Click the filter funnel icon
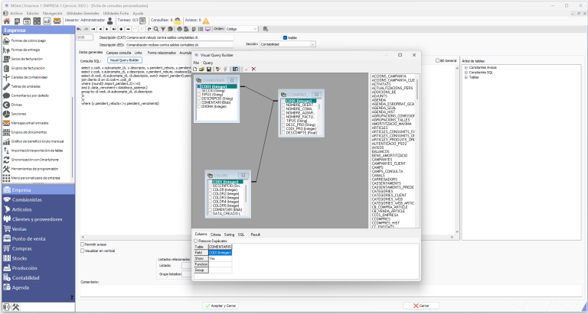 point(163,29)
